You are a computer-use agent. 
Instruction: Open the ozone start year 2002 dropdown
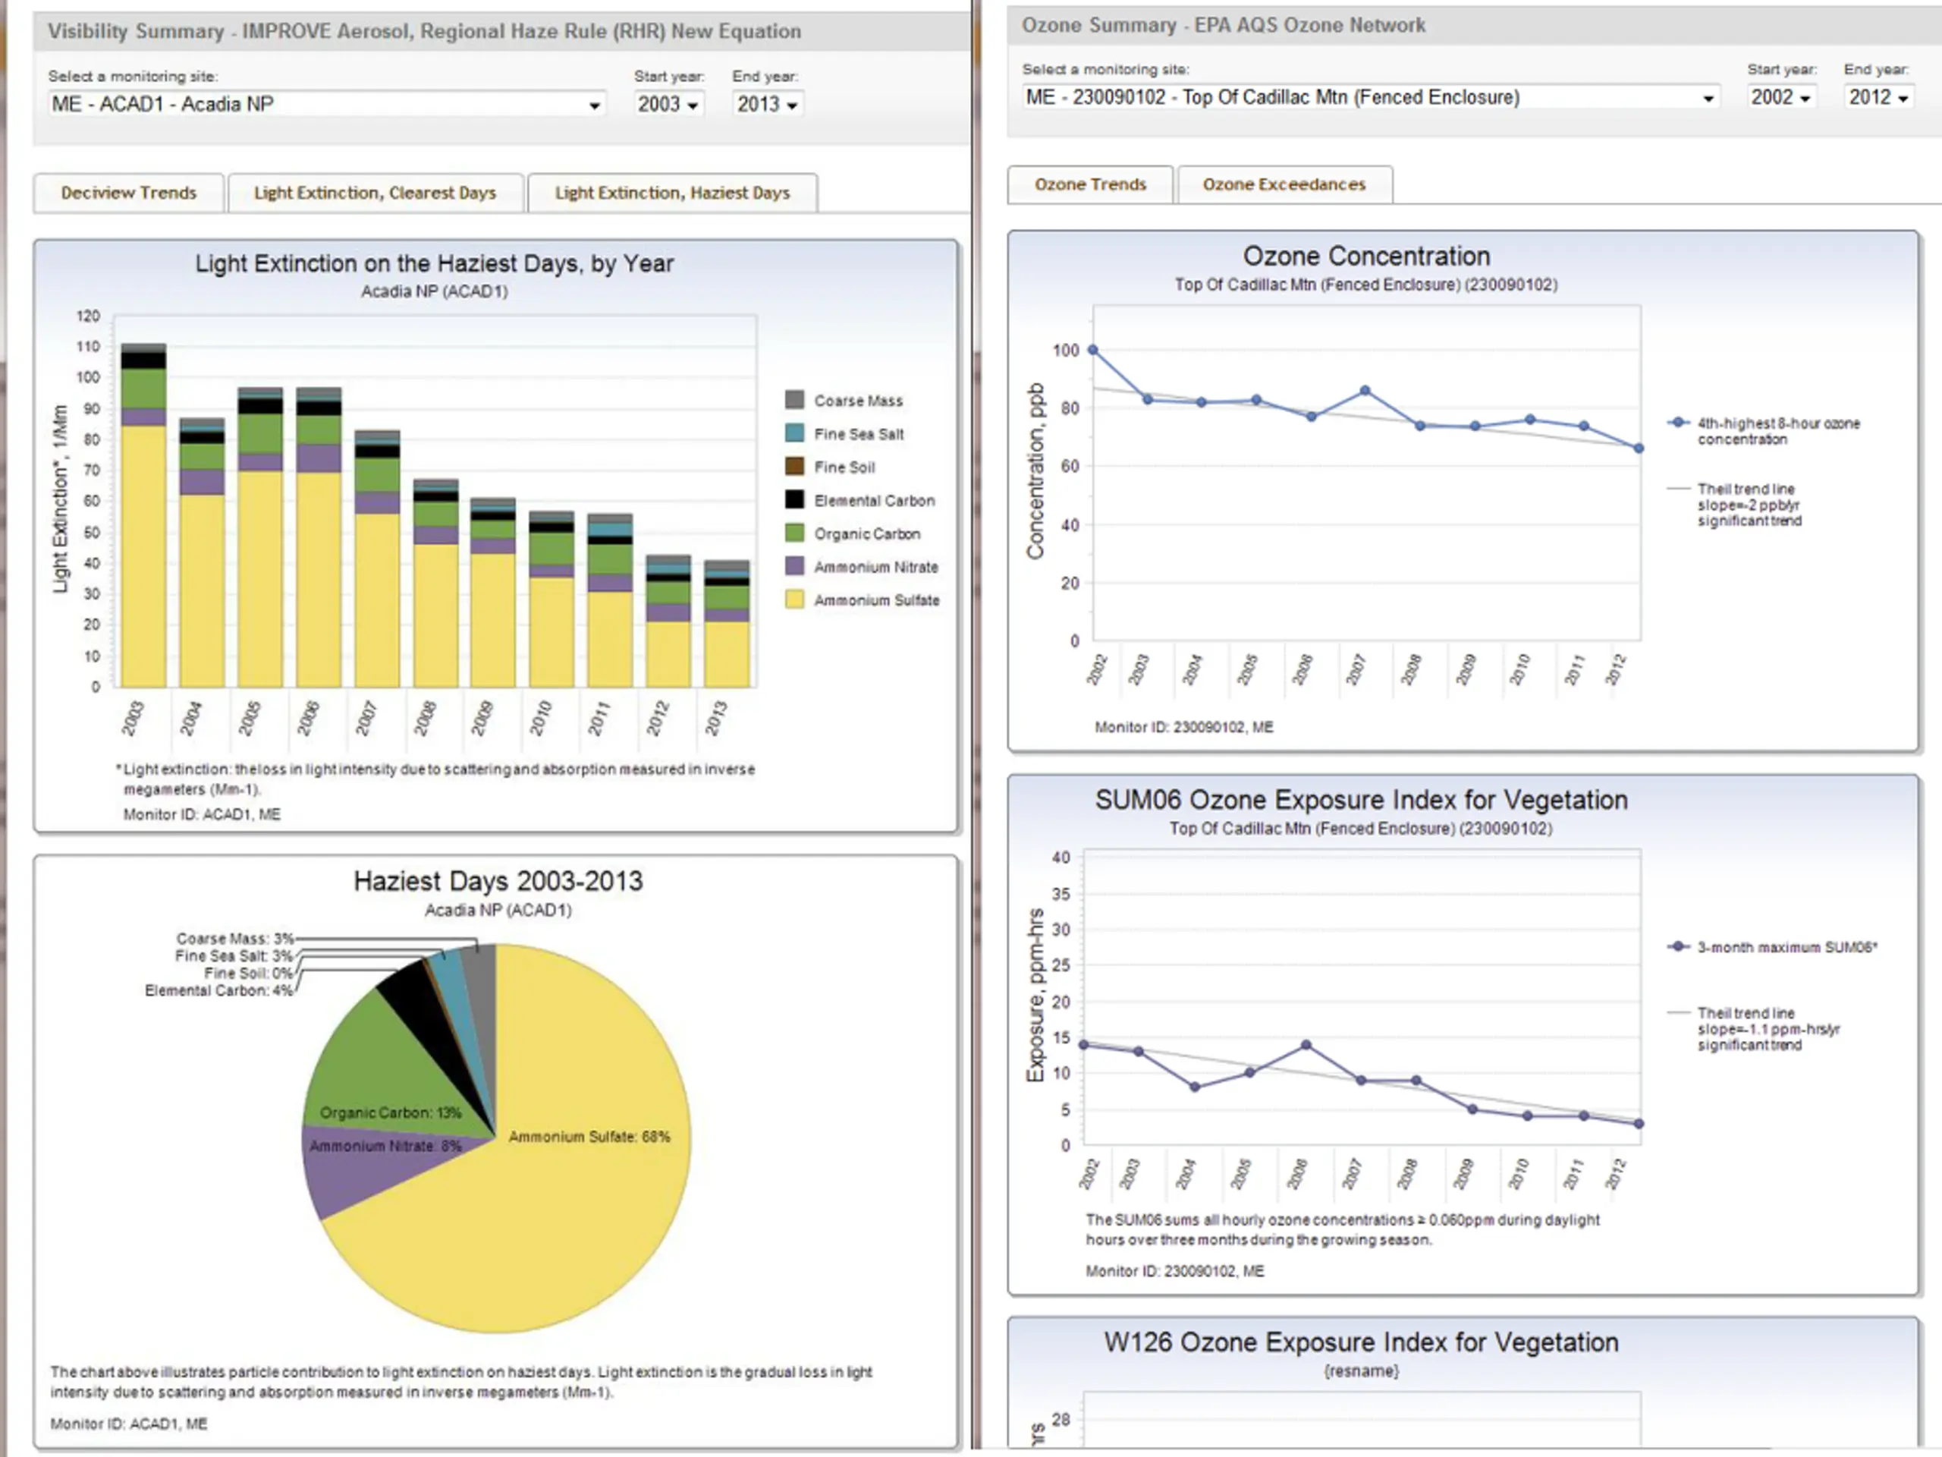[1780, 97]
